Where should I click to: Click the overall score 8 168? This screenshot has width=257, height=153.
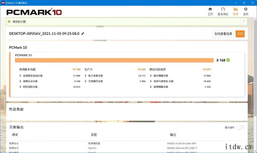coord(221,60)
